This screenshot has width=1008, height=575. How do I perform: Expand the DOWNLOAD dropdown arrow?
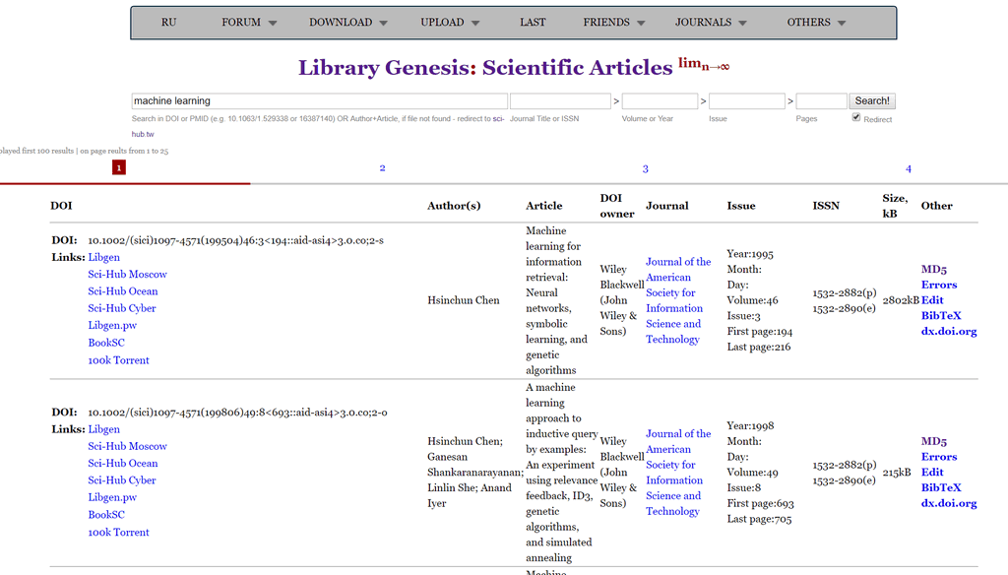tap(383, 24)
